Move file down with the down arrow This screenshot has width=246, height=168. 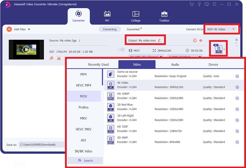point(237,46)
